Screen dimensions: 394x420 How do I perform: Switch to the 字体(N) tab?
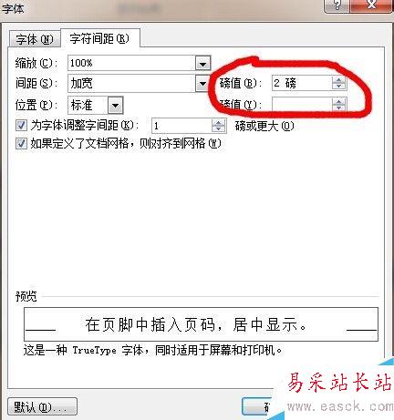(x=35, y=39)
